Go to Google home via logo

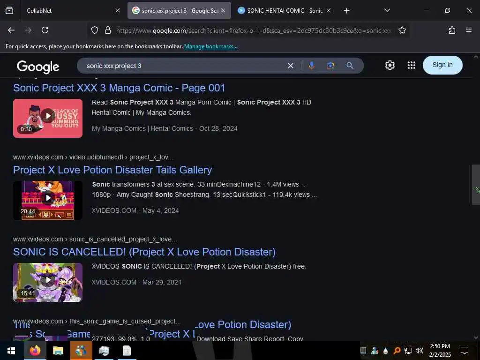38,67
